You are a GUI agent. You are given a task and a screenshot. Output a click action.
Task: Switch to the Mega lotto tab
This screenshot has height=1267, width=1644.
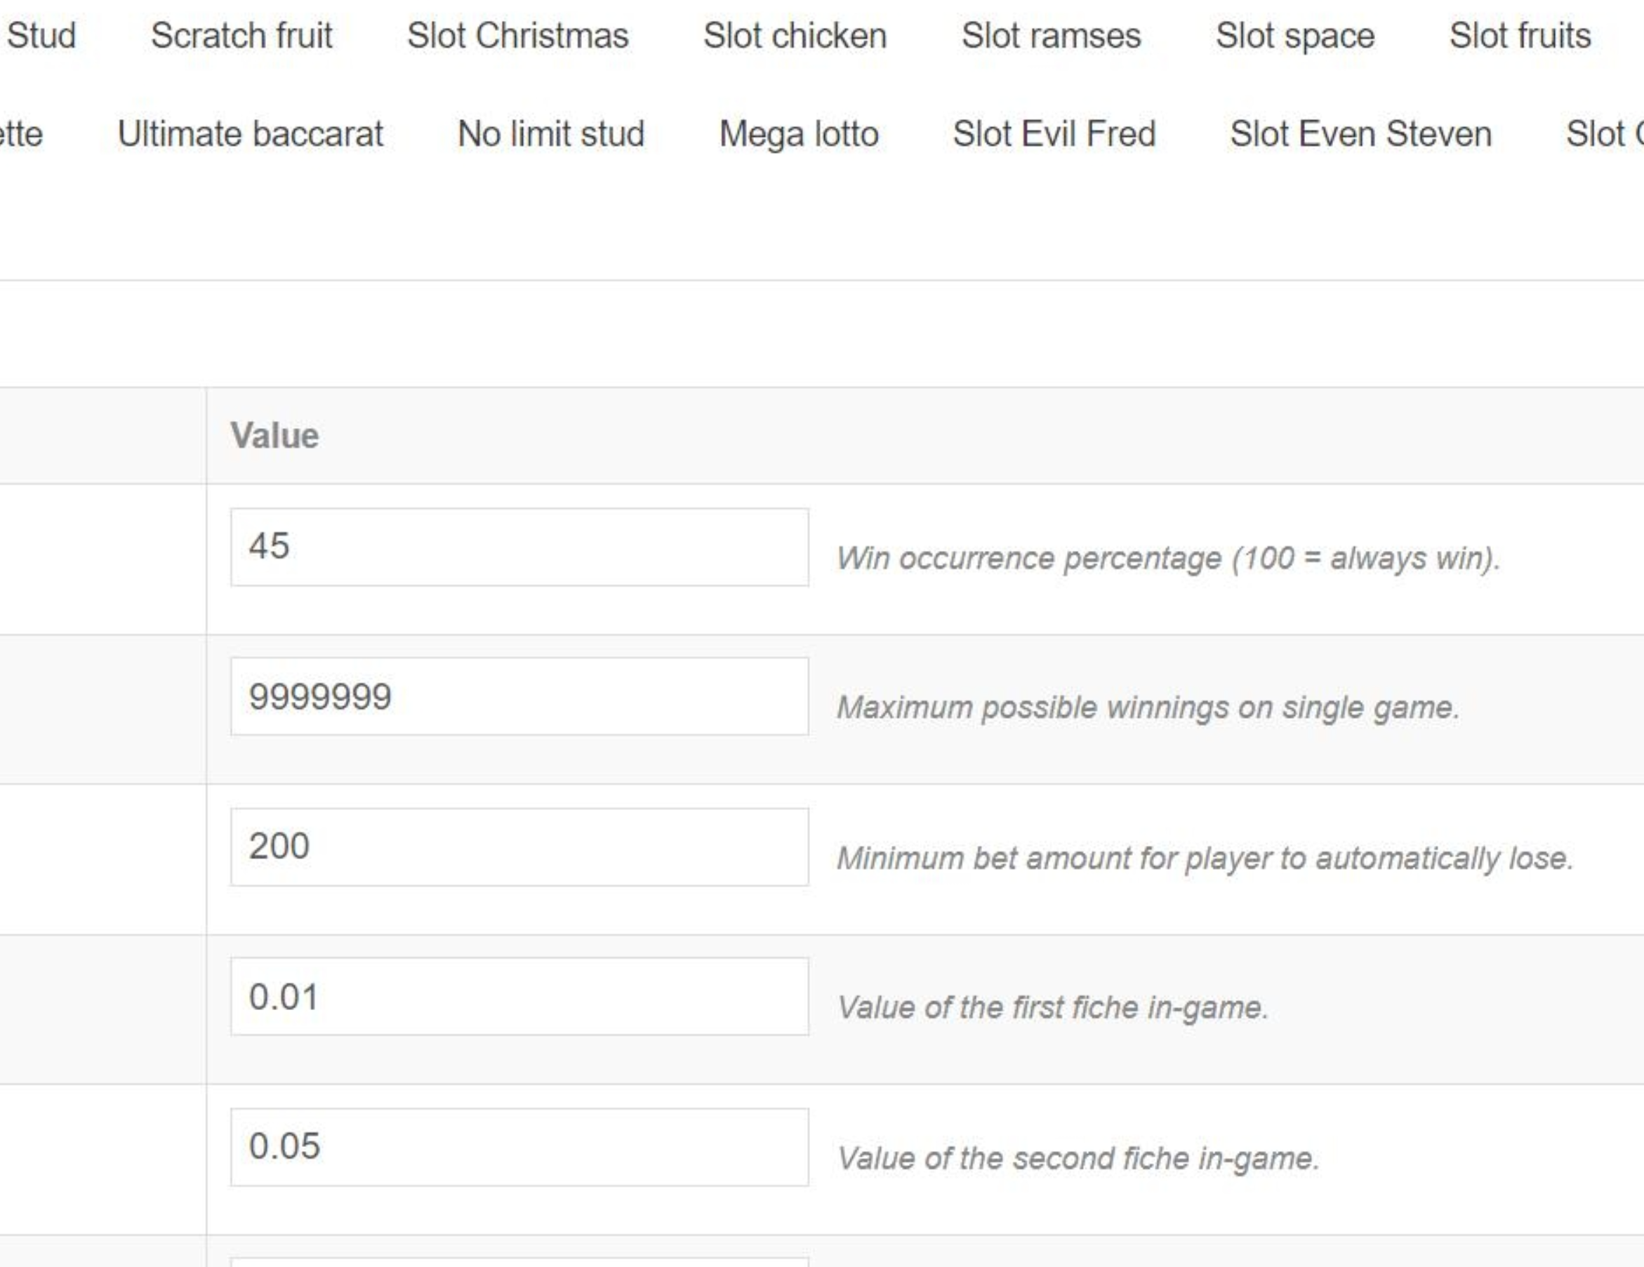pos(799,134)
